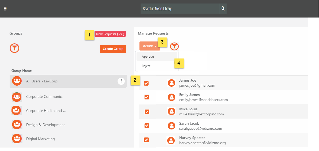Open the All Users - LexCorp three-dot menu
319x151 pixels.
pos(121,81)
